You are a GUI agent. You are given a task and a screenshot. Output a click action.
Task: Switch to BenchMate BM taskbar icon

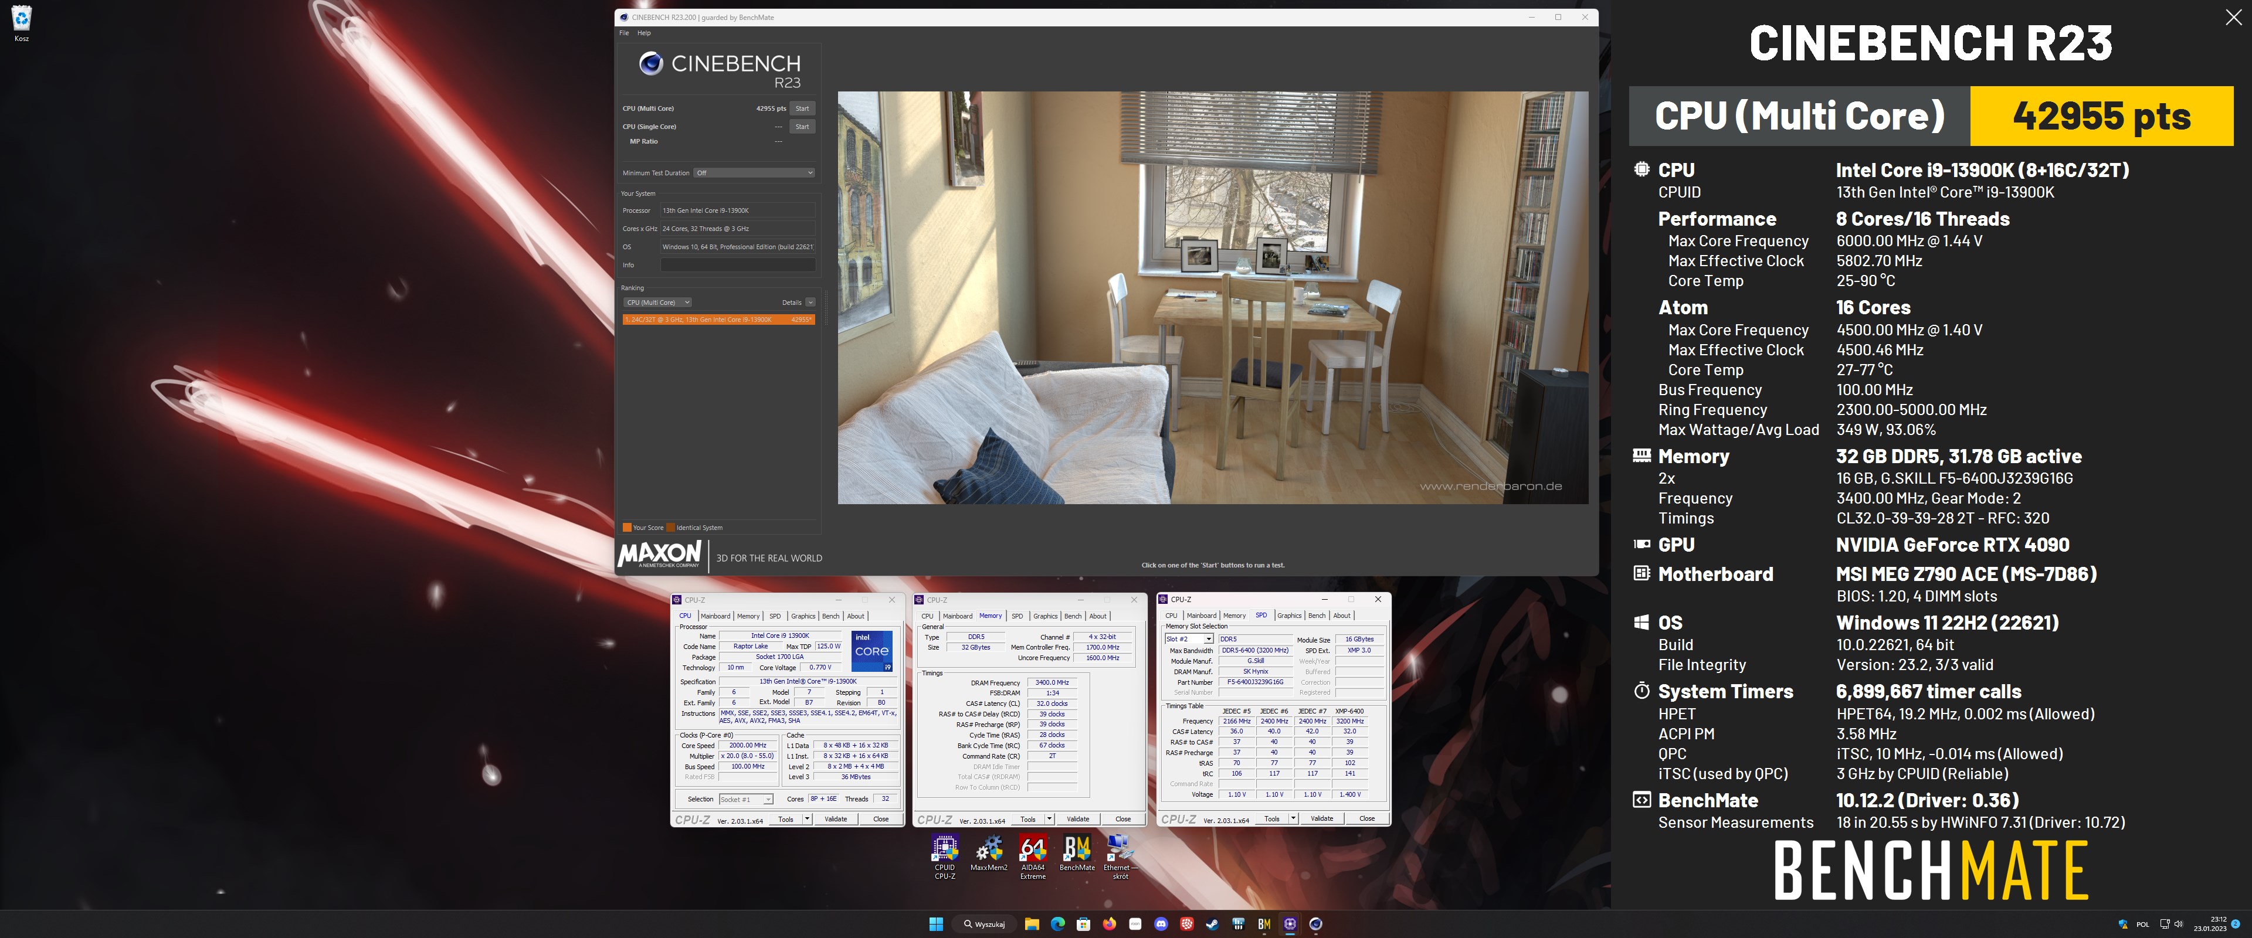pos(1264,924)
